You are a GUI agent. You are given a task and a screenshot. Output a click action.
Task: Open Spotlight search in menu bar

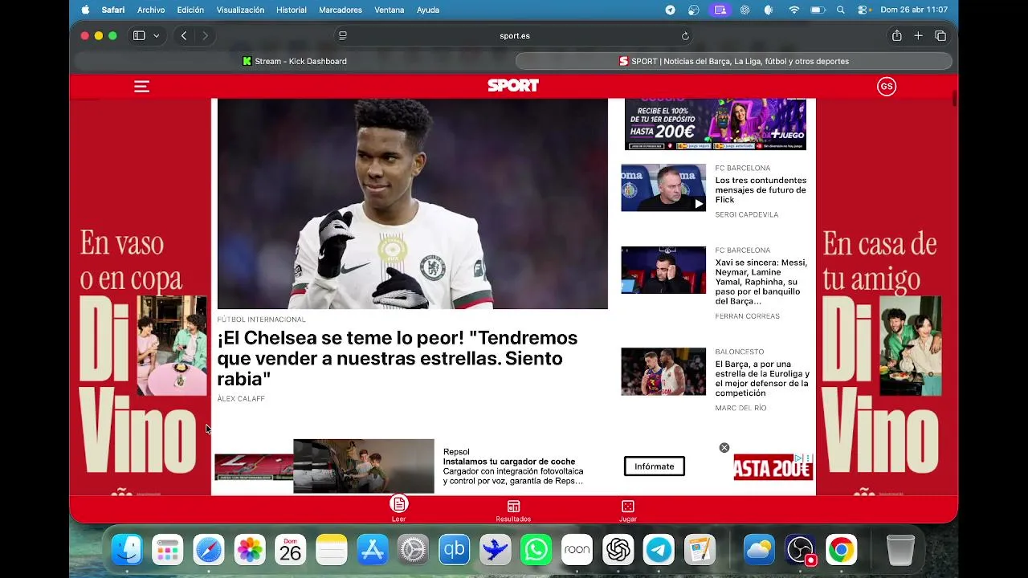(841, 10)
